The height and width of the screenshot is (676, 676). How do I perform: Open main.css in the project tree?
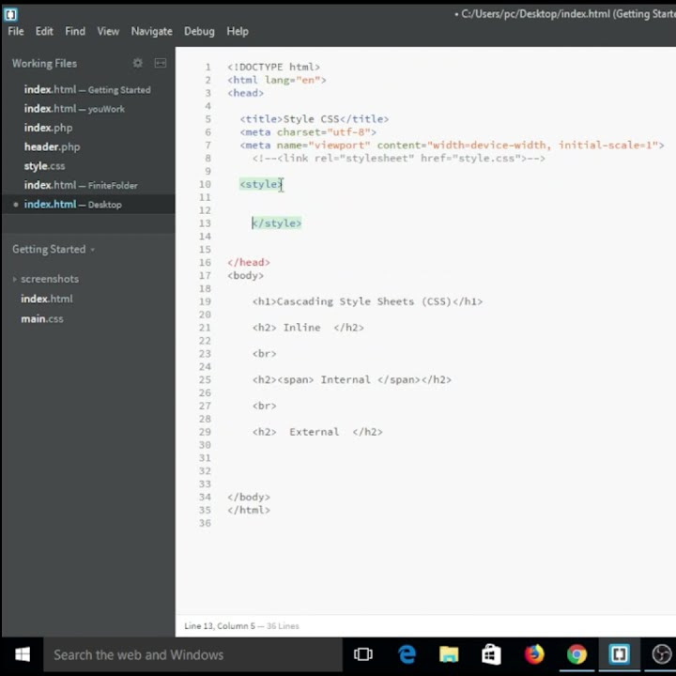coord(42,319)
